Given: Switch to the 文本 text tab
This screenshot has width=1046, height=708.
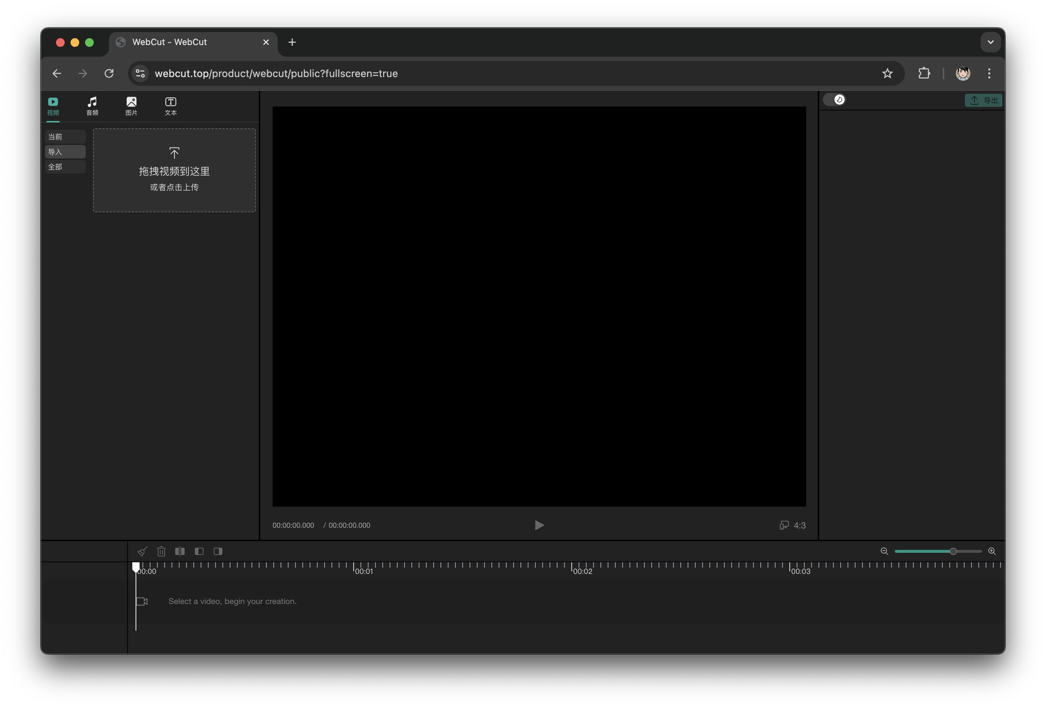Looking at the screenshot, I should click(x=170, y=106).
